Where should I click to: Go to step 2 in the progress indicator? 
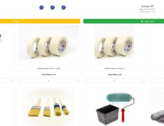(x=52, y=8)
